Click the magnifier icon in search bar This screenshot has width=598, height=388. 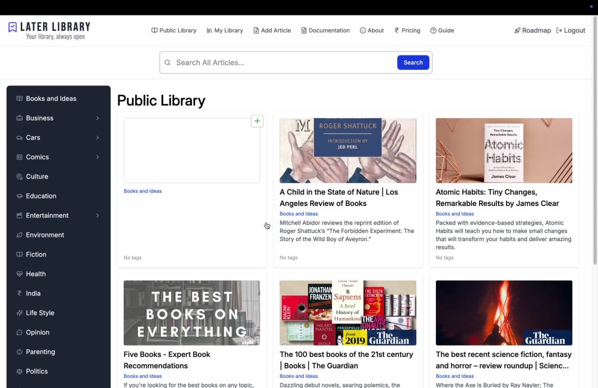click(167, 63)
